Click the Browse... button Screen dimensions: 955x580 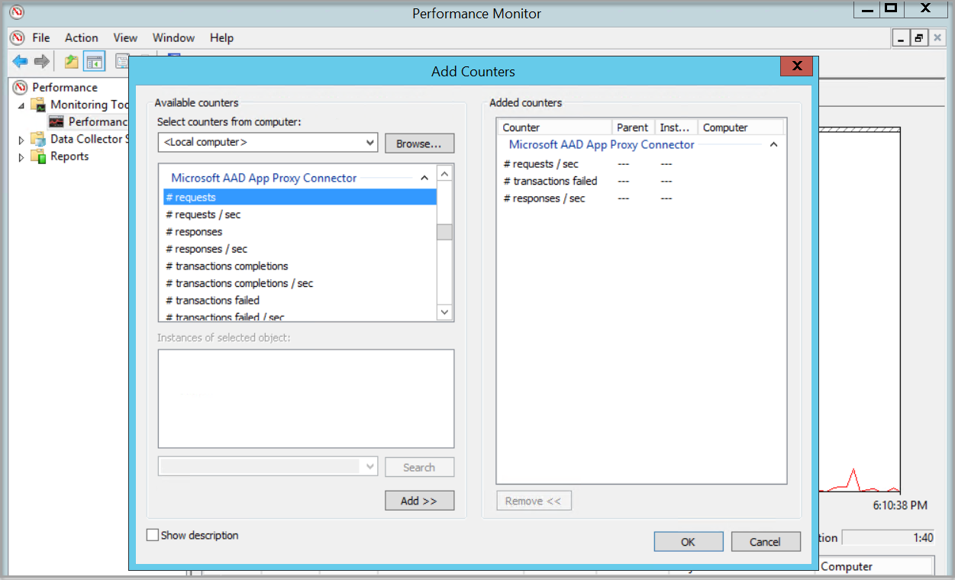click(419, 143)
